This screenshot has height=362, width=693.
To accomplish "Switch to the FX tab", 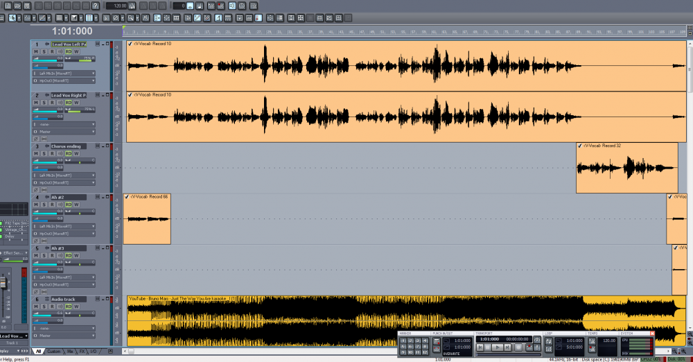I will (82, 352).
